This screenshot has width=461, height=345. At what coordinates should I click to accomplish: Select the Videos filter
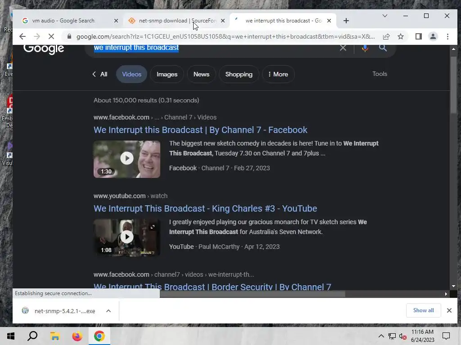(x=131, y=74)
